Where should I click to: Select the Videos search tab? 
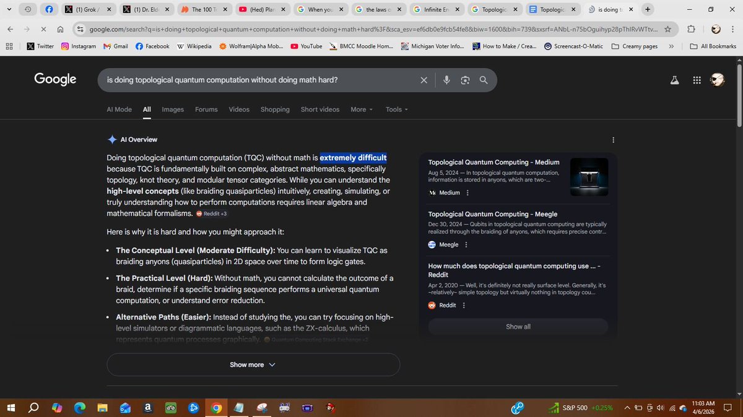click(x=239, y=109)
